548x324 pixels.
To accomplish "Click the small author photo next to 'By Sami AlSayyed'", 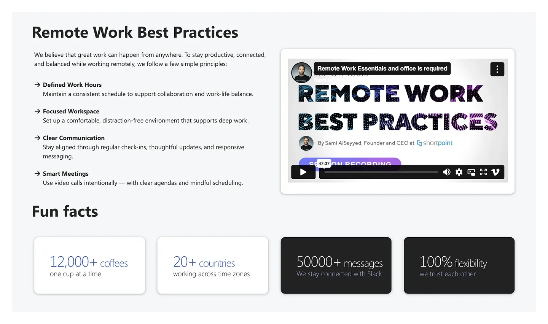I will coord(306,143).
